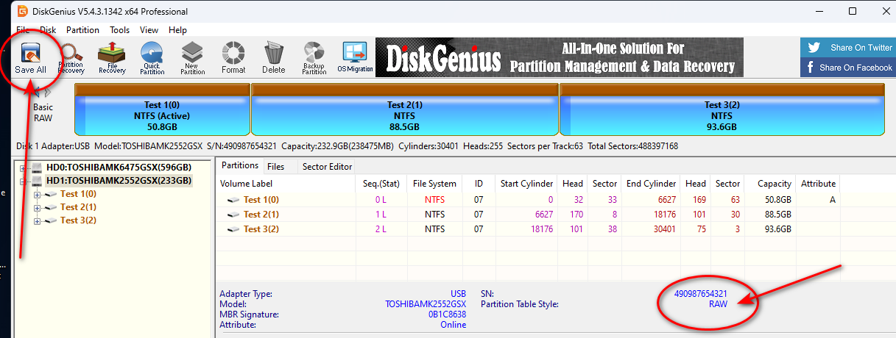Screen dimensions: 896x338
Task: Click HD0 disk drive icon in tree
Action: point(37,168)
